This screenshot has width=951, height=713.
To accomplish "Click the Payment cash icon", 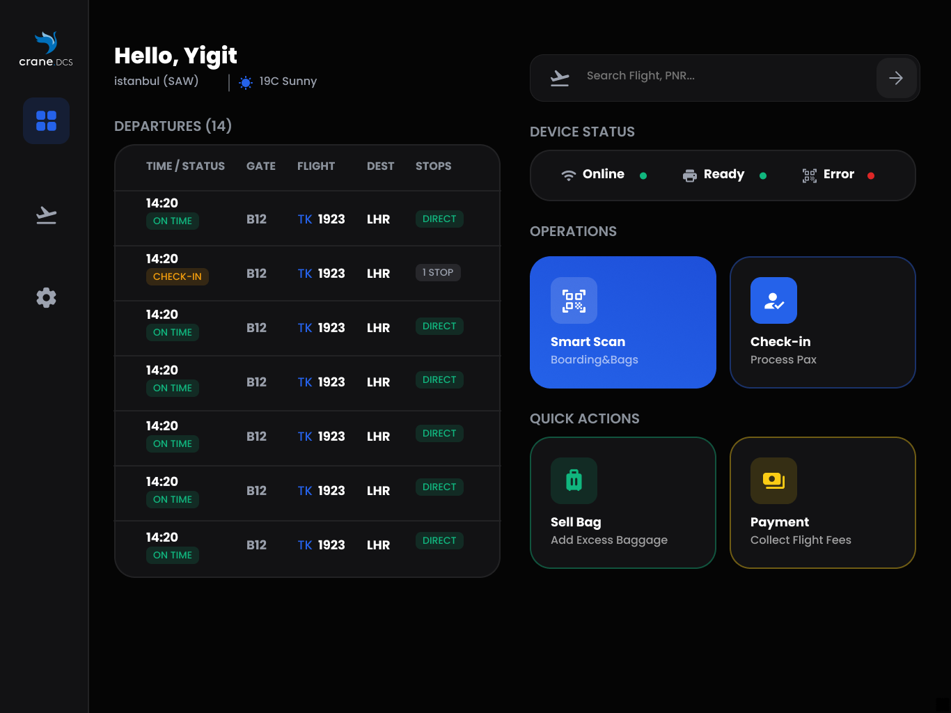I will pyautogui.click(x=773, y=480).
